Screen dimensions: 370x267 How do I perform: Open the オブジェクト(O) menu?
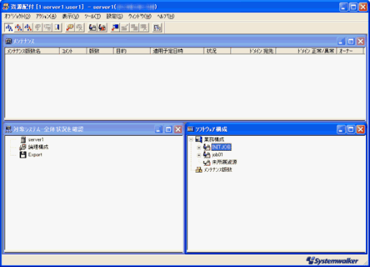click(x=18, y=16)
